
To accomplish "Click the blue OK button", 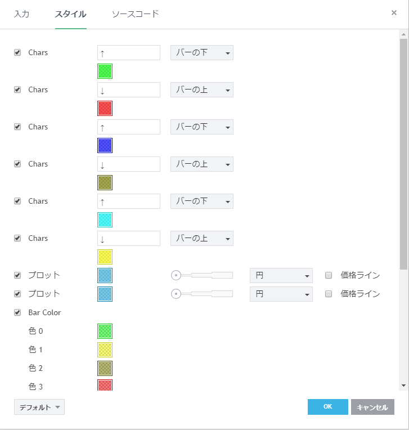I will [x=327, y=407].
